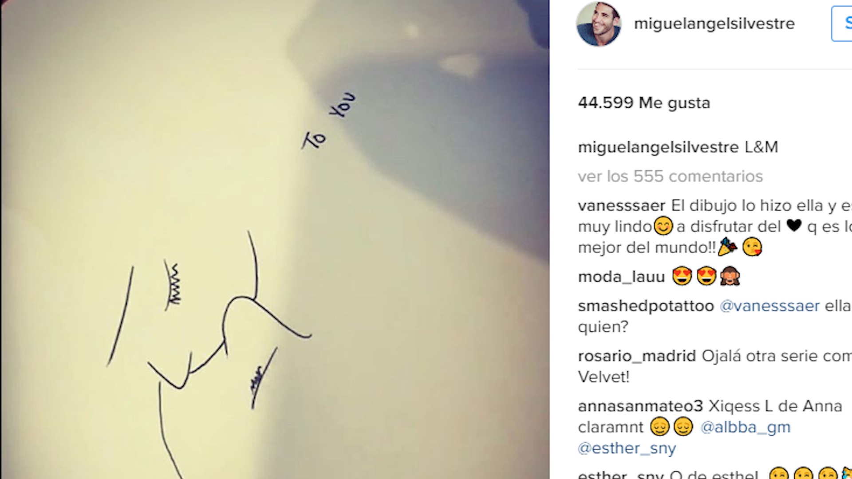
Task: Visit moda_lauu's profile
Action: [x=621, y=277]
